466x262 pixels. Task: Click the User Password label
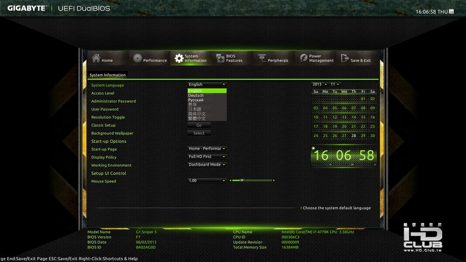click(x=105, y=109)
